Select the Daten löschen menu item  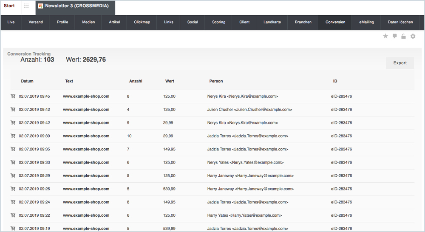pos(400,22)
